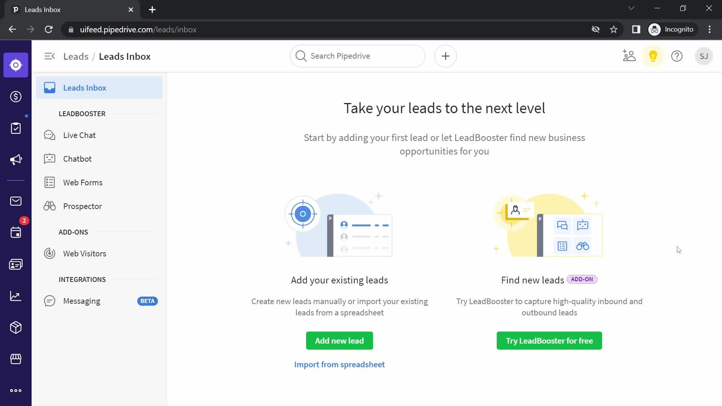Click Add your existing leads illustration
The image size is (722, 406).
(339, 225)
